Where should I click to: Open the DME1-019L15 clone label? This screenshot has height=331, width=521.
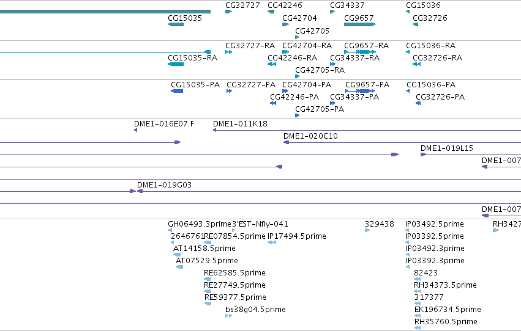tap(446, 148)
